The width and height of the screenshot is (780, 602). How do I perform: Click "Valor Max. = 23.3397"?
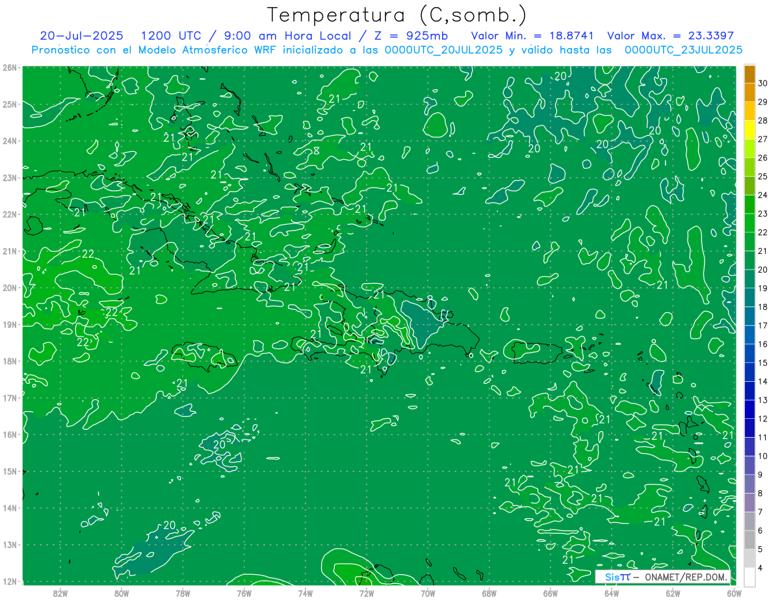(x=670, y=36)
